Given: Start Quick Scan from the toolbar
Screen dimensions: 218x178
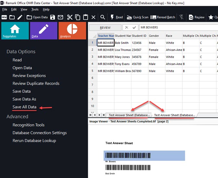Looking at the screenshot, I should click(138, 17).
